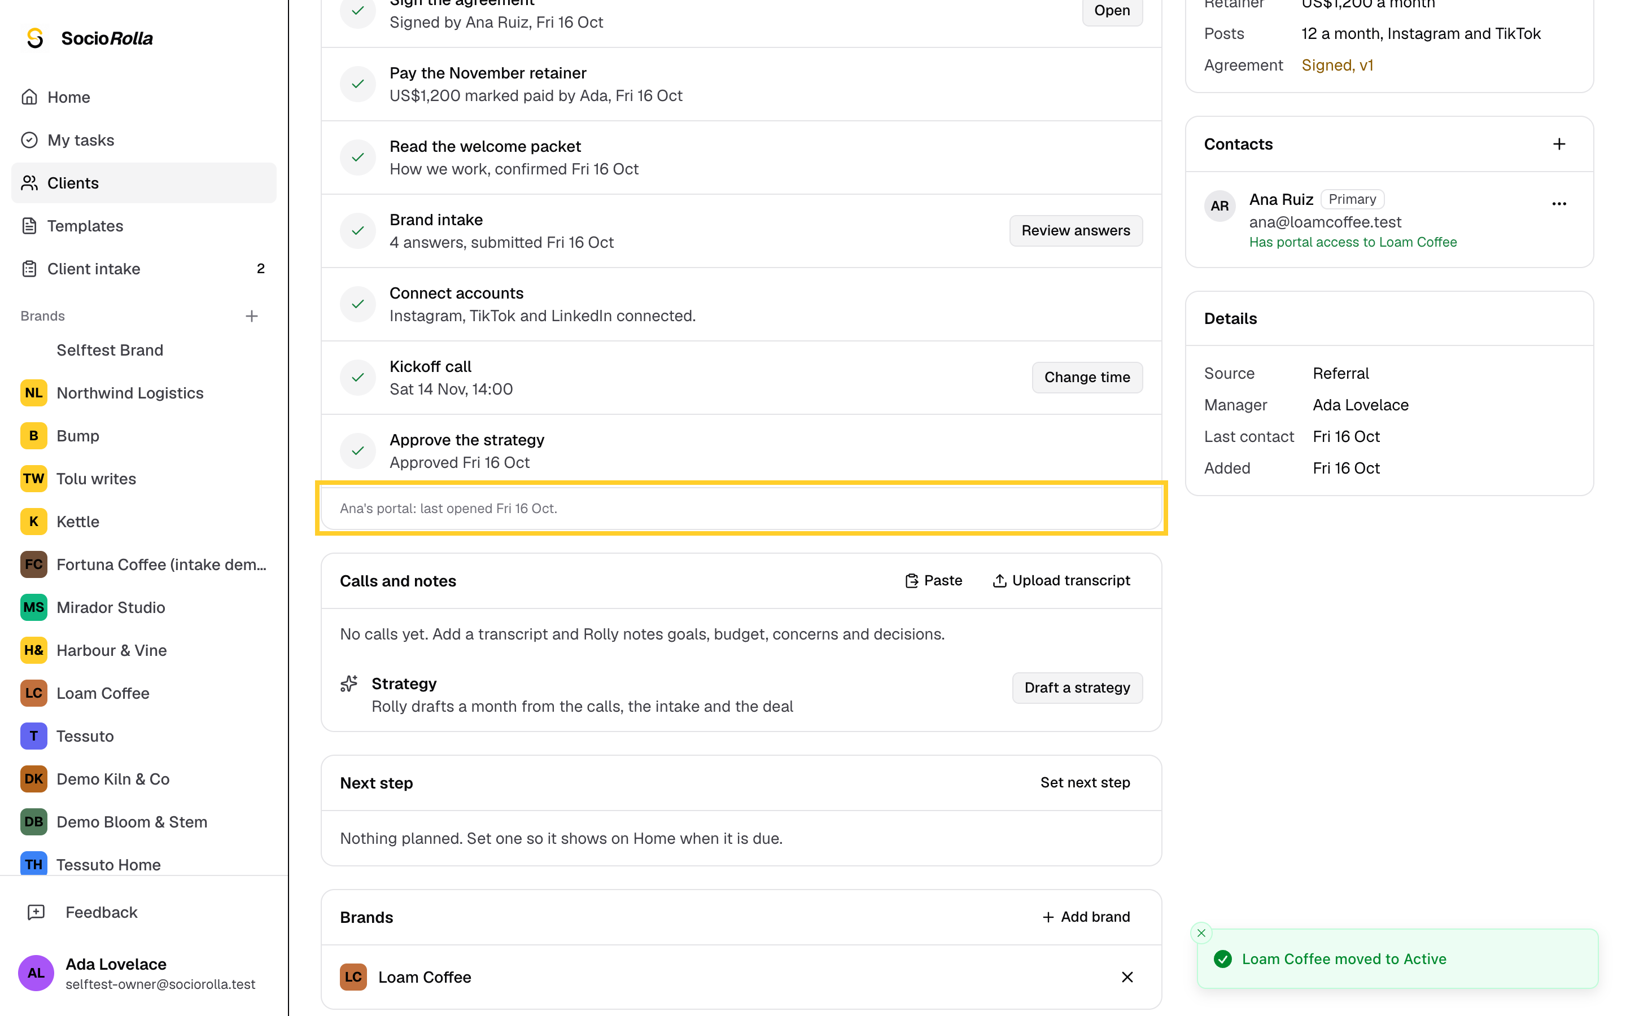Toggle the Read the welcome packet checkmark
This screenshot has height=1016, width=1626.
click(357, 157)
